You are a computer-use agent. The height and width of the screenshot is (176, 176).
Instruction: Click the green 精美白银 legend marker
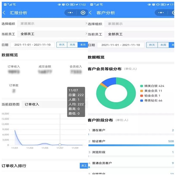(x=141, y=86)
